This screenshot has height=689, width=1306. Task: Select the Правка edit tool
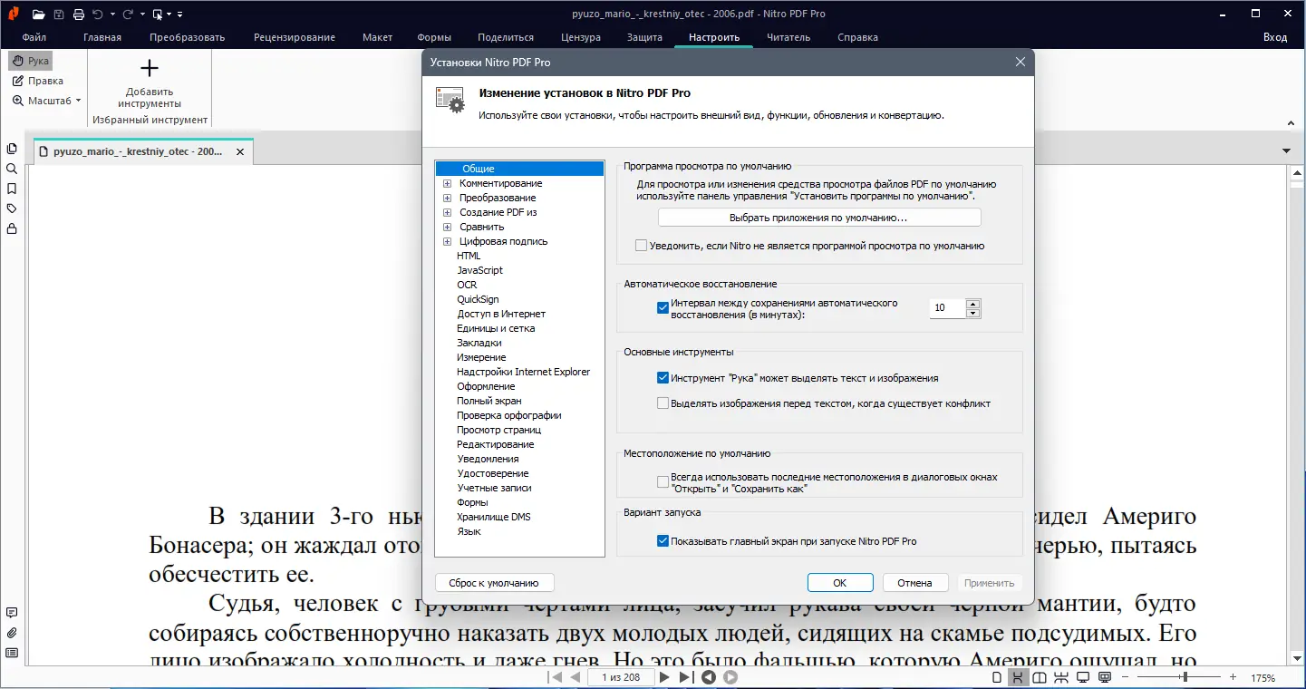[x=37, y=81]
